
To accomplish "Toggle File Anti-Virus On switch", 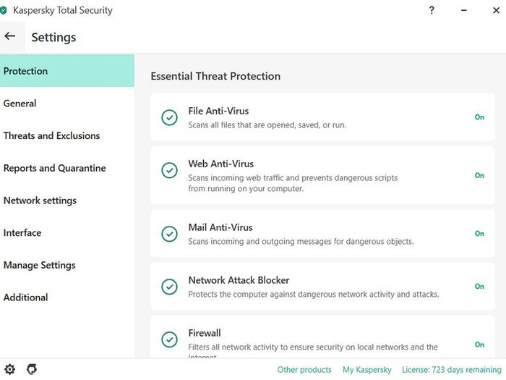I will tap(479, 117).
